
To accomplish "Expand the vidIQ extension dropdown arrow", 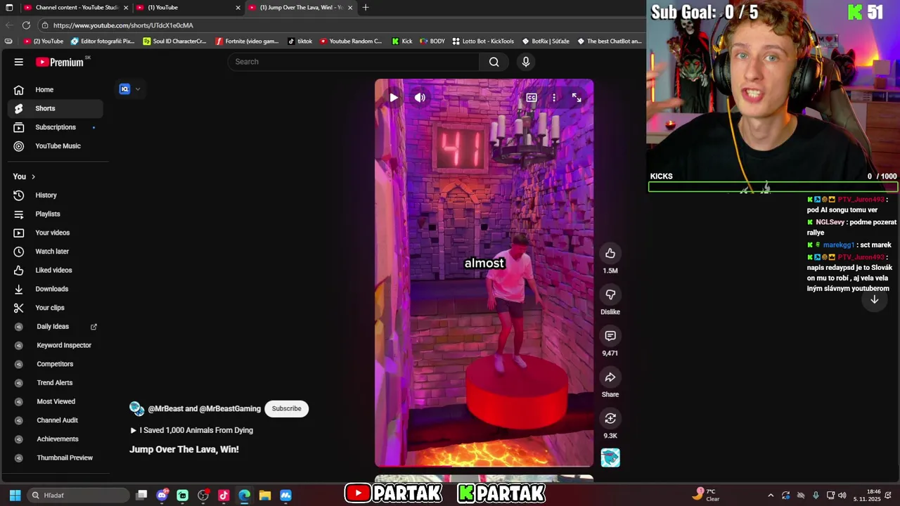I will pyautogui.click(x=138, y=89).
